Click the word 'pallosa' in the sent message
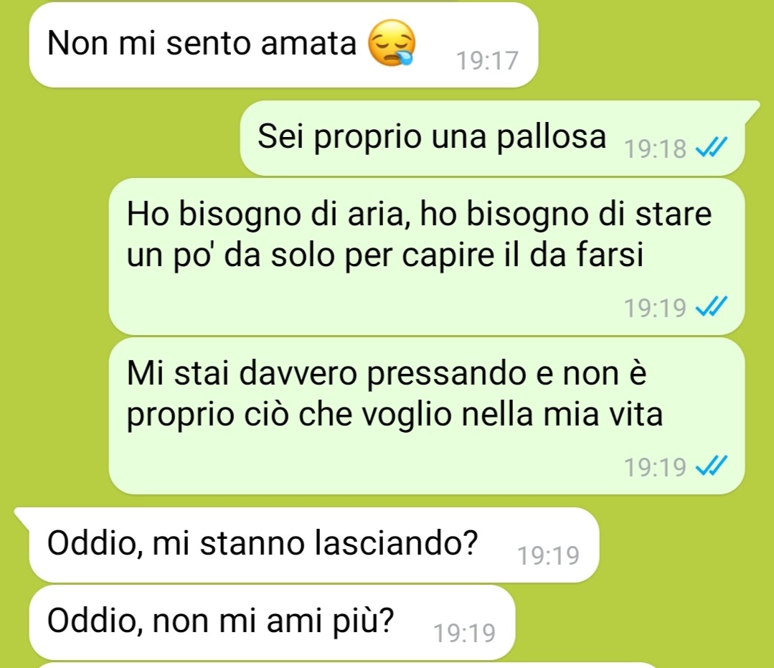The image size is (774, 668). [551, 137]
